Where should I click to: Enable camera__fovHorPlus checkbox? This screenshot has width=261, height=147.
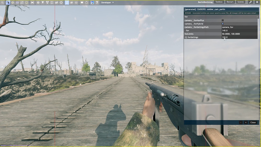(223, 20)
